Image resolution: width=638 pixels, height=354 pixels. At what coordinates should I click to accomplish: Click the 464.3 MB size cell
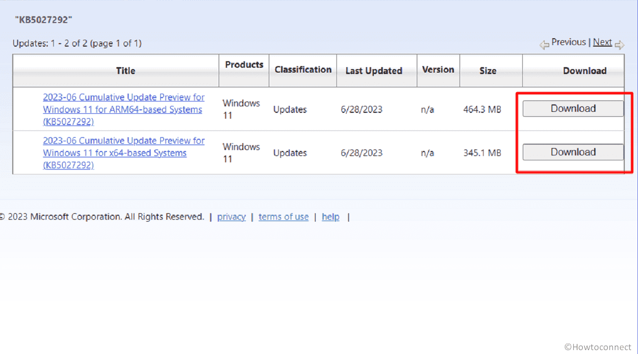[482, 110]
